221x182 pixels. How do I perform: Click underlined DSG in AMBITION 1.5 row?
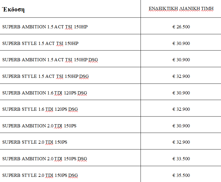coord(93,60)
